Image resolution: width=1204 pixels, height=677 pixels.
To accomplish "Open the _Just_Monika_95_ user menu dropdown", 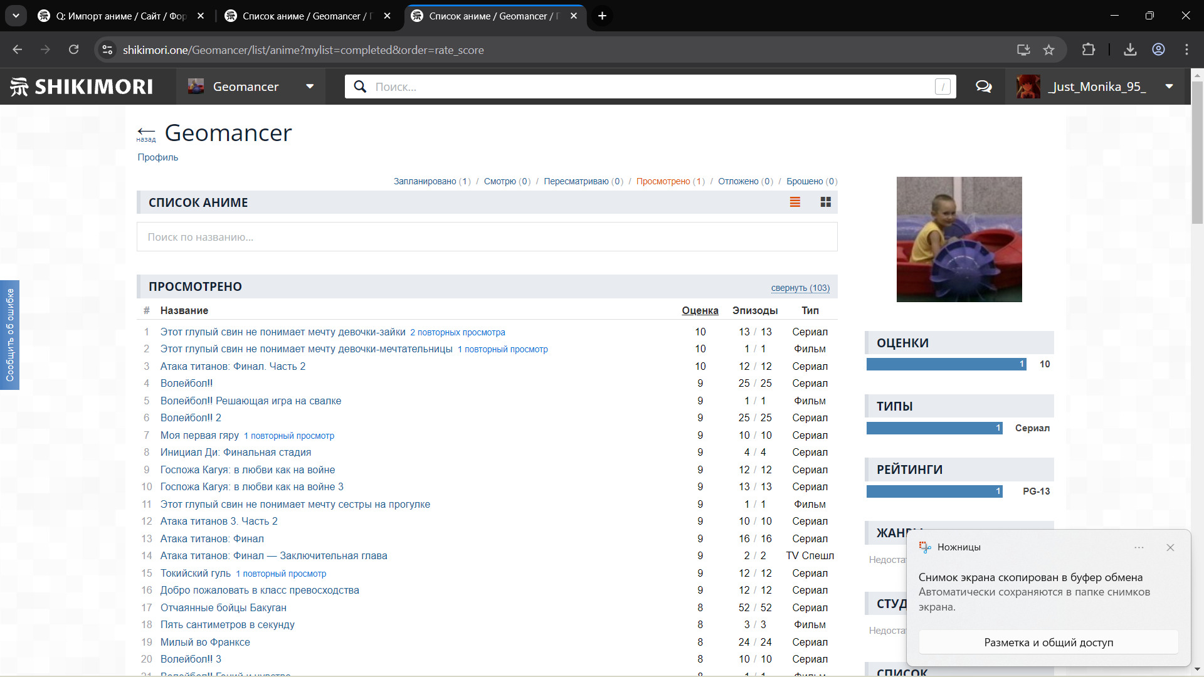I will [x=1169, y=87].
